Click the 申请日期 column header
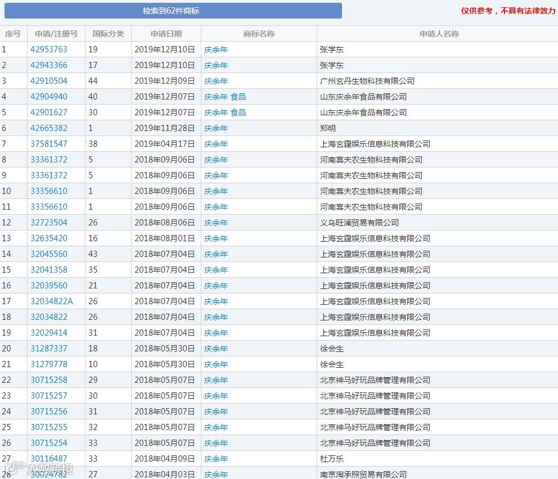The height and width of the screenshot is (479, 558). point(166,34)
